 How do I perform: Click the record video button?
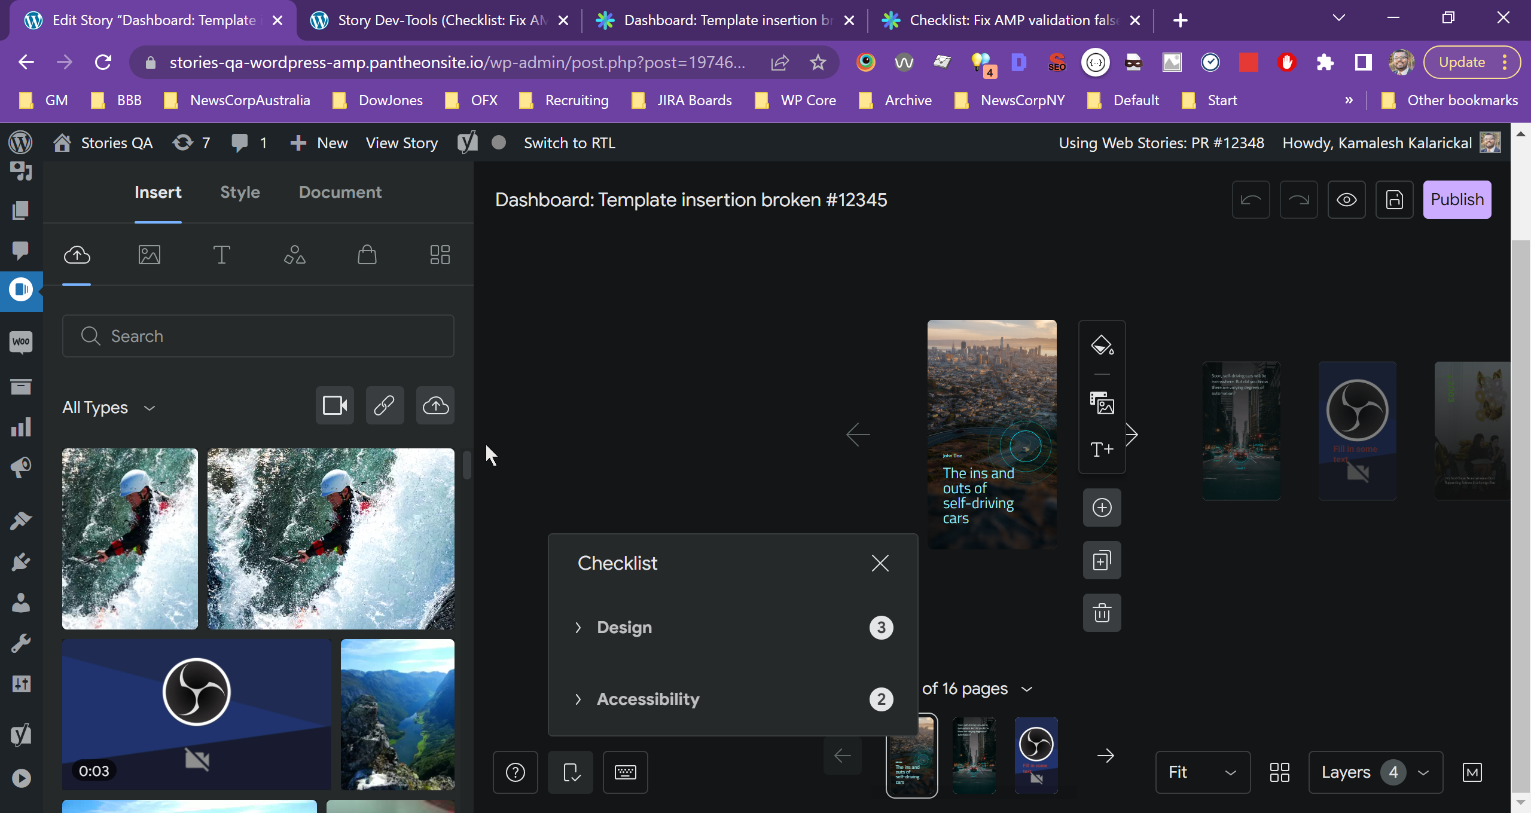click(x=335, y=405)
